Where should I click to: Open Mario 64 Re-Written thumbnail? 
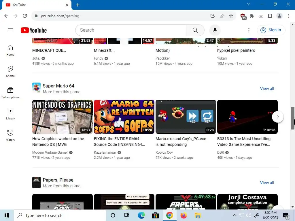tap(124, 117)
